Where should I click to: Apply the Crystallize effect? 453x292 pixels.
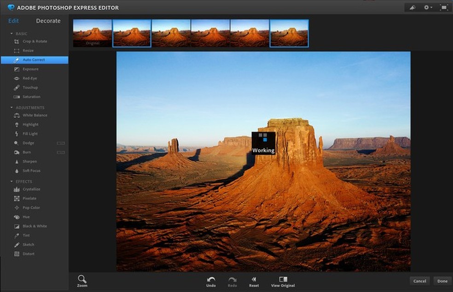coord(31,189)
